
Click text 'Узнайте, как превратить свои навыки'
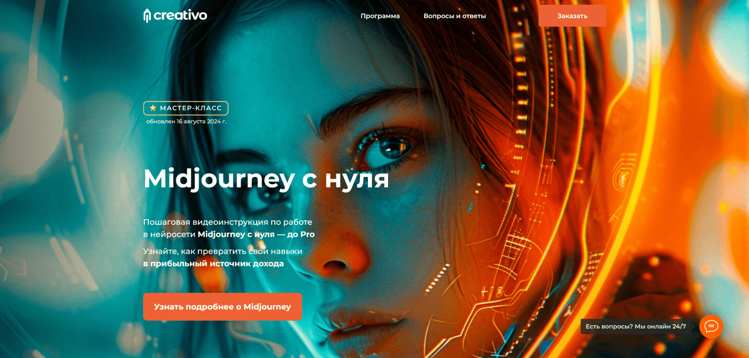click(x=223, y=251)
